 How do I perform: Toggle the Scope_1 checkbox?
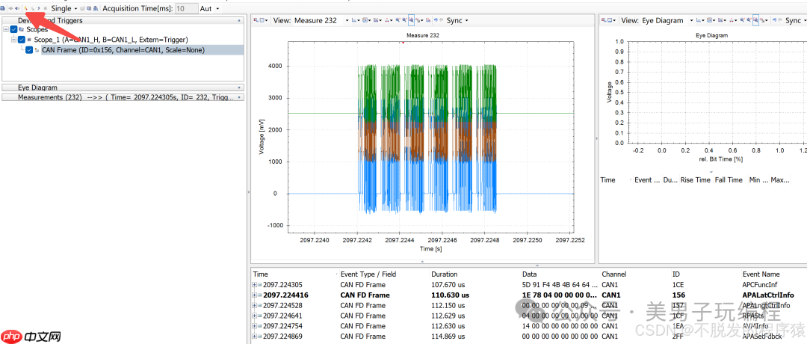click(22, 40)
